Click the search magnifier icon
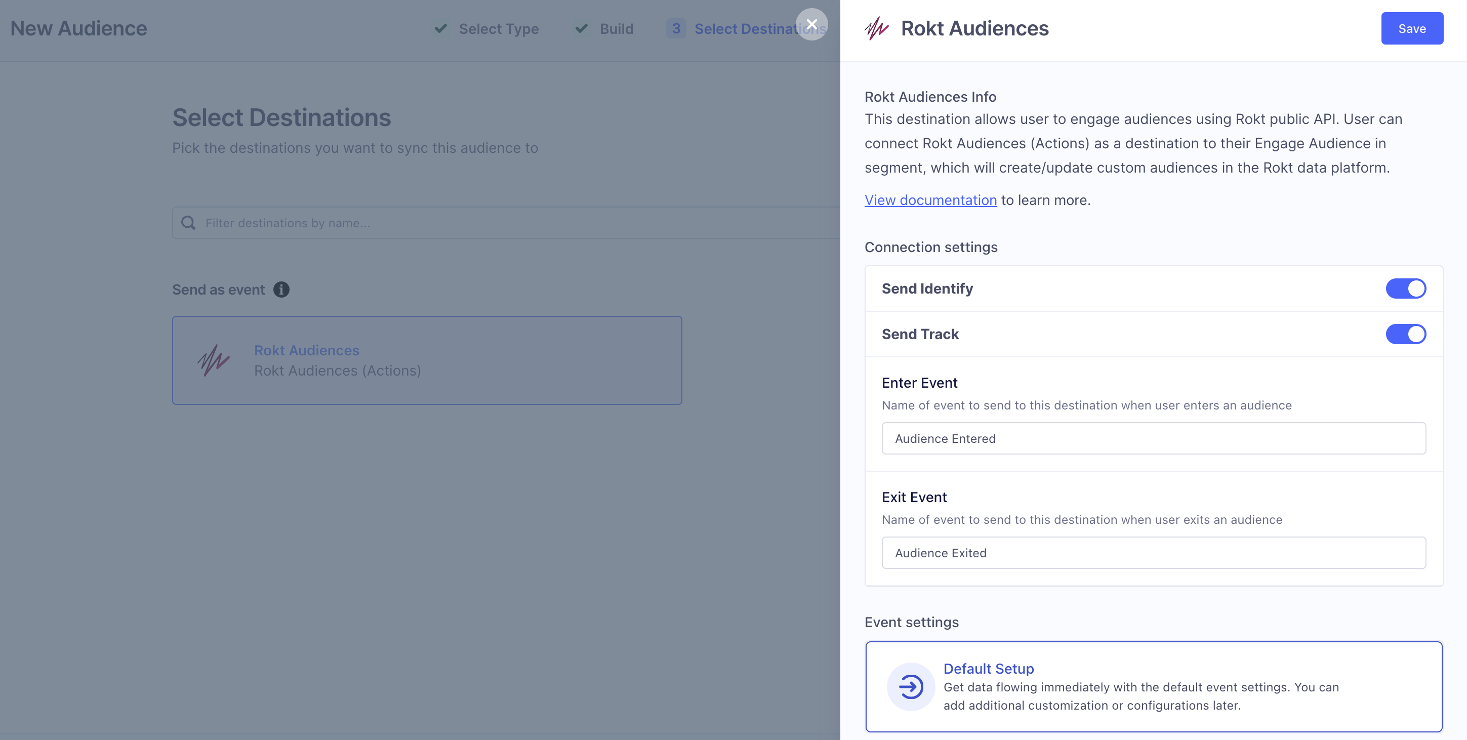1467x740 pixels. pyautogui.click(x=188, y=223)
